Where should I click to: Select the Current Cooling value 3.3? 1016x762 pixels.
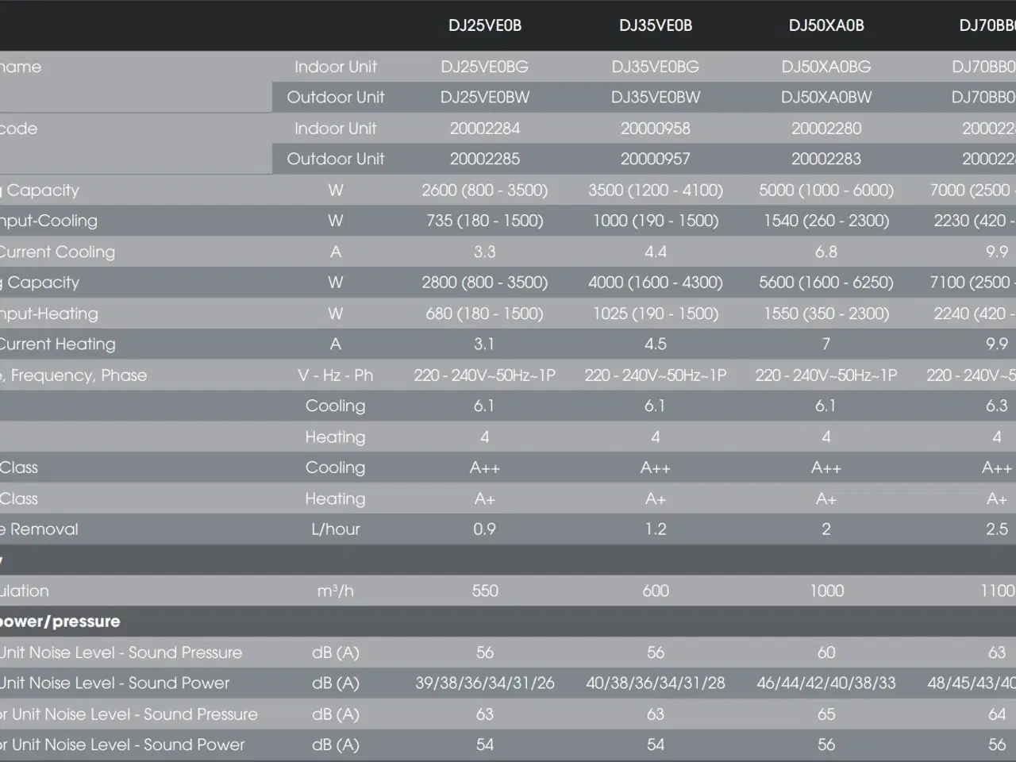pos(485,252)
